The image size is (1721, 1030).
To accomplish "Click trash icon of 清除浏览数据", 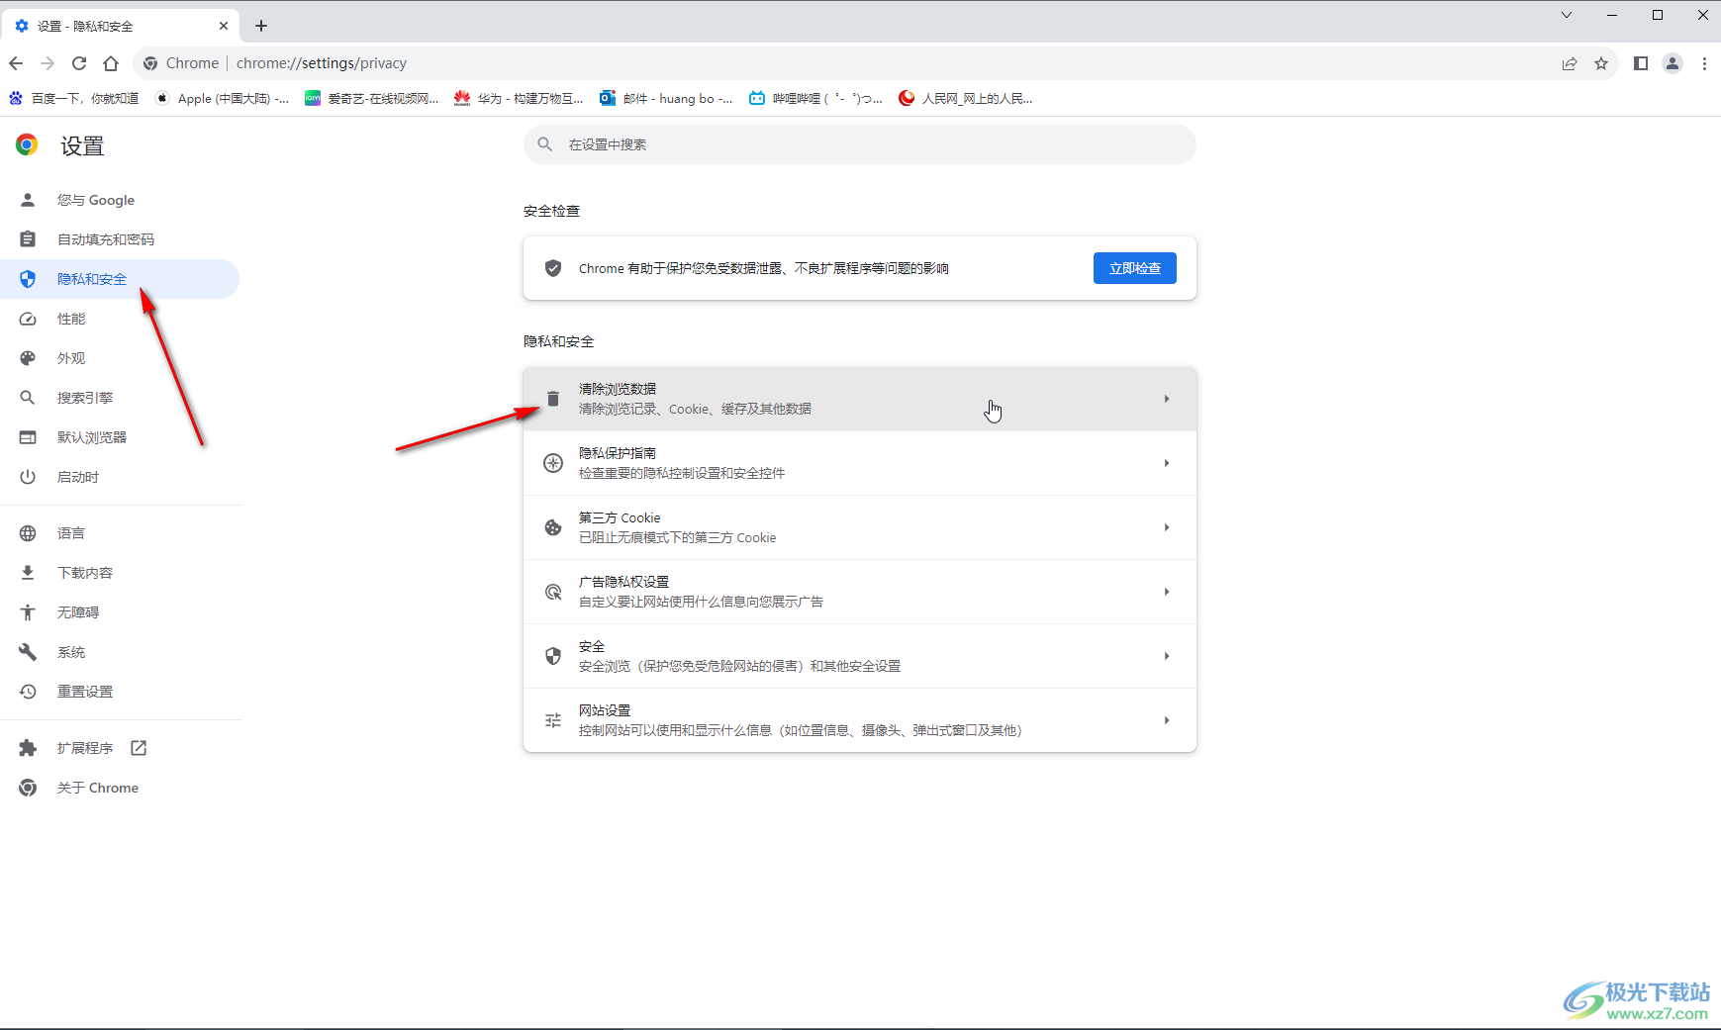I will pyautogui.click(x=553, y=399).
